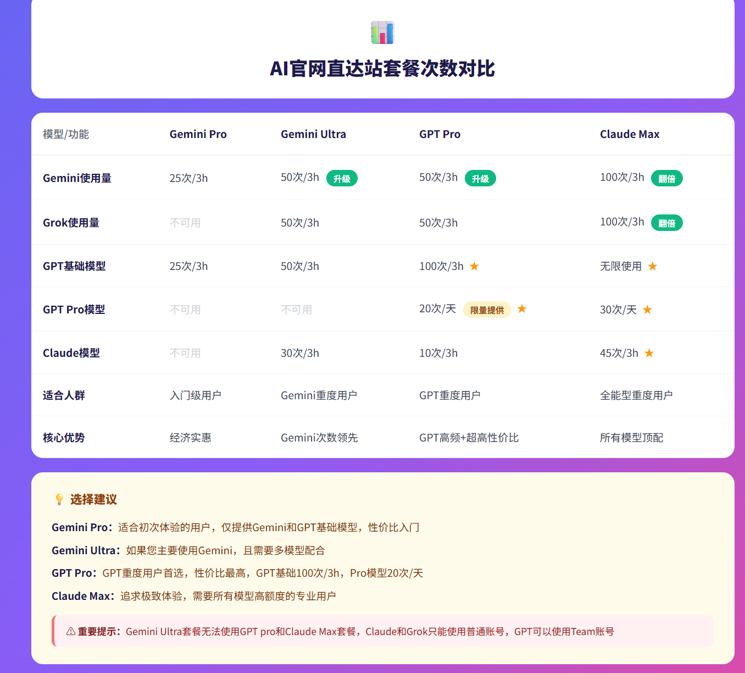Click Gemini Ultra 不可用 in GPT Pro模型 row
Image resolution: width=745 pixels, height=673 pixels.
coord(296,310)
